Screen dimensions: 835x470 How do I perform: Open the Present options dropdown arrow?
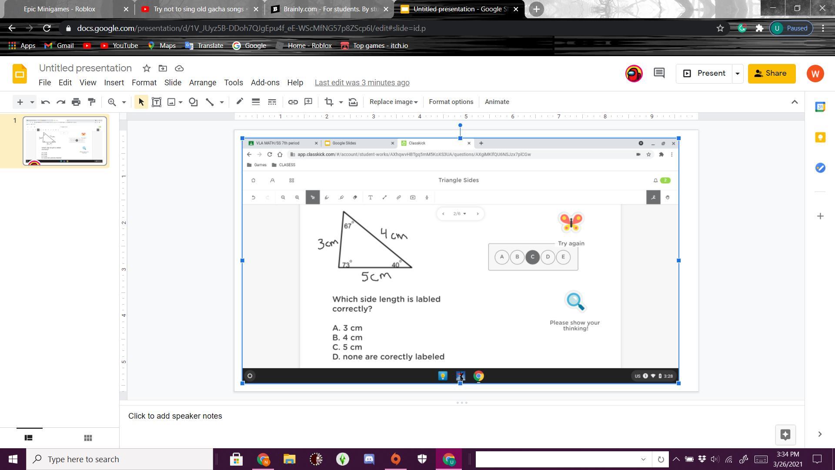[x=737, y=73]
